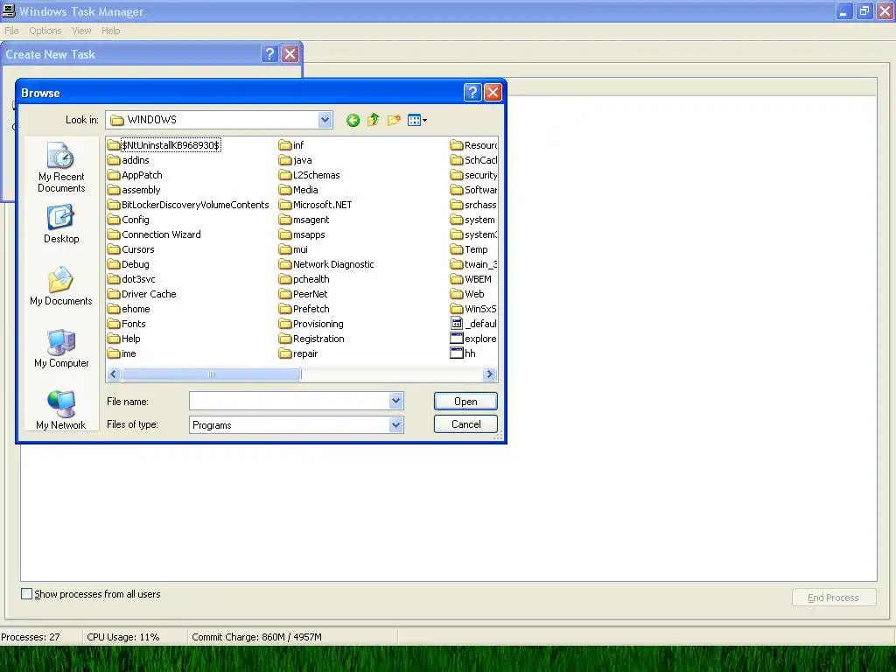The height and width of the screenshot is (672, 896).
Task: Open Task Manager Help menu
Action: click(x=111, y=31)
